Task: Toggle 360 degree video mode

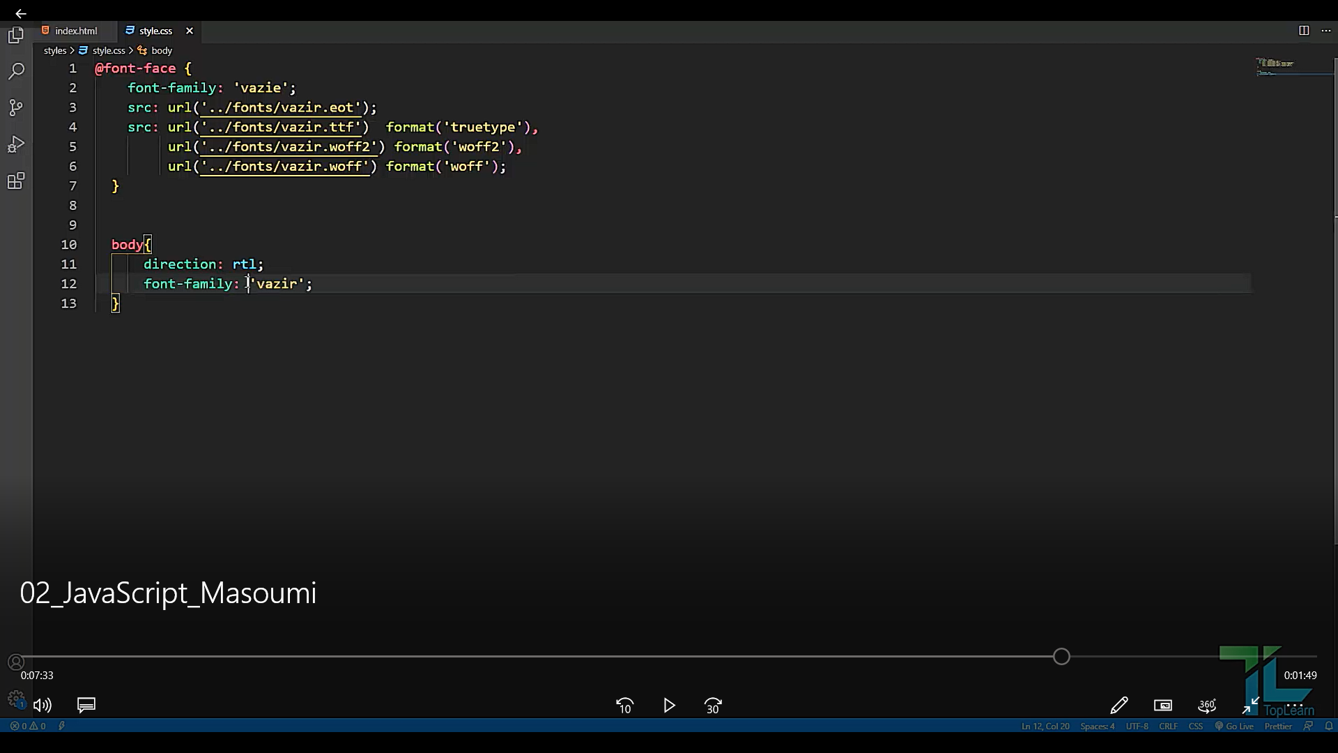Action: (1207, 706)
